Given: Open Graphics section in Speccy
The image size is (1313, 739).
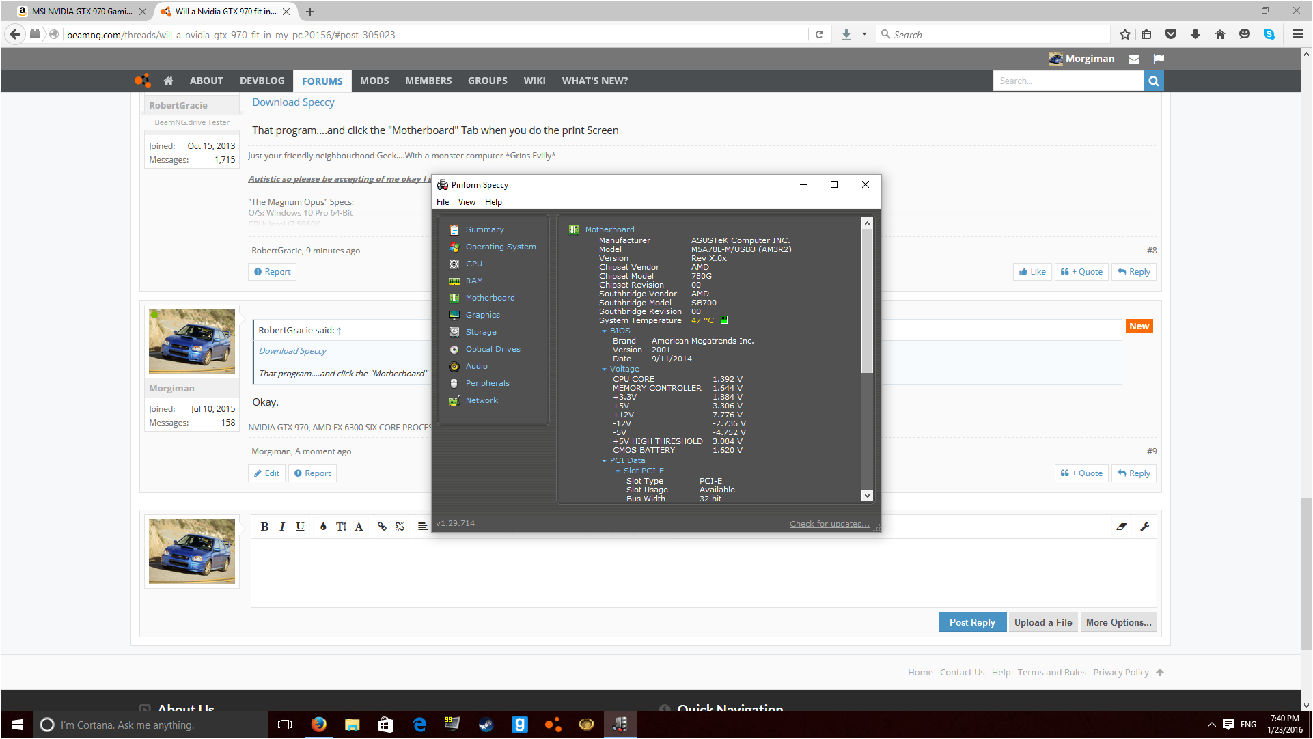Looking at the screenshot, I should coord(482,315).
